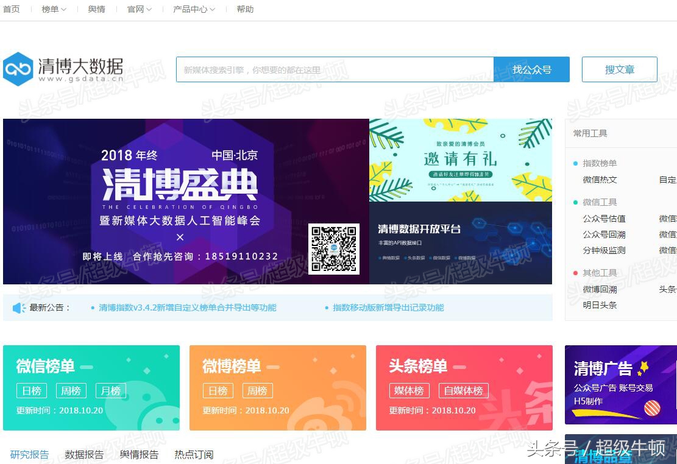
Task: Click the 清博大数据 logo icon
Action: pyautogui.click(x=18, y=69)
